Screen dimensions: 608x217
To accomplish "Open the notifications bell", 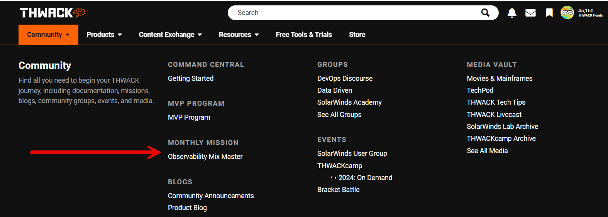I will pyautogui.click(x=512, y=13).
